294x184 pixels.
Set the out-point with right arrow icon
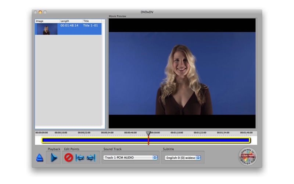(91, 158)
